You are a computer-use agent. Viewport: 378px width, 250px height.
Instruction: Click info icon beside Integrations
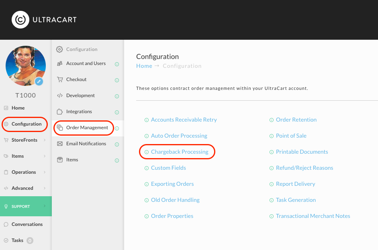click(x=117, y=112)
